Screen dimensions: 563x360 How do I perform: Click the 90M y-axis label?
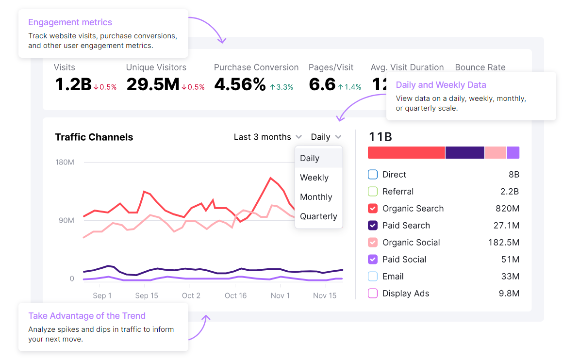66,220
